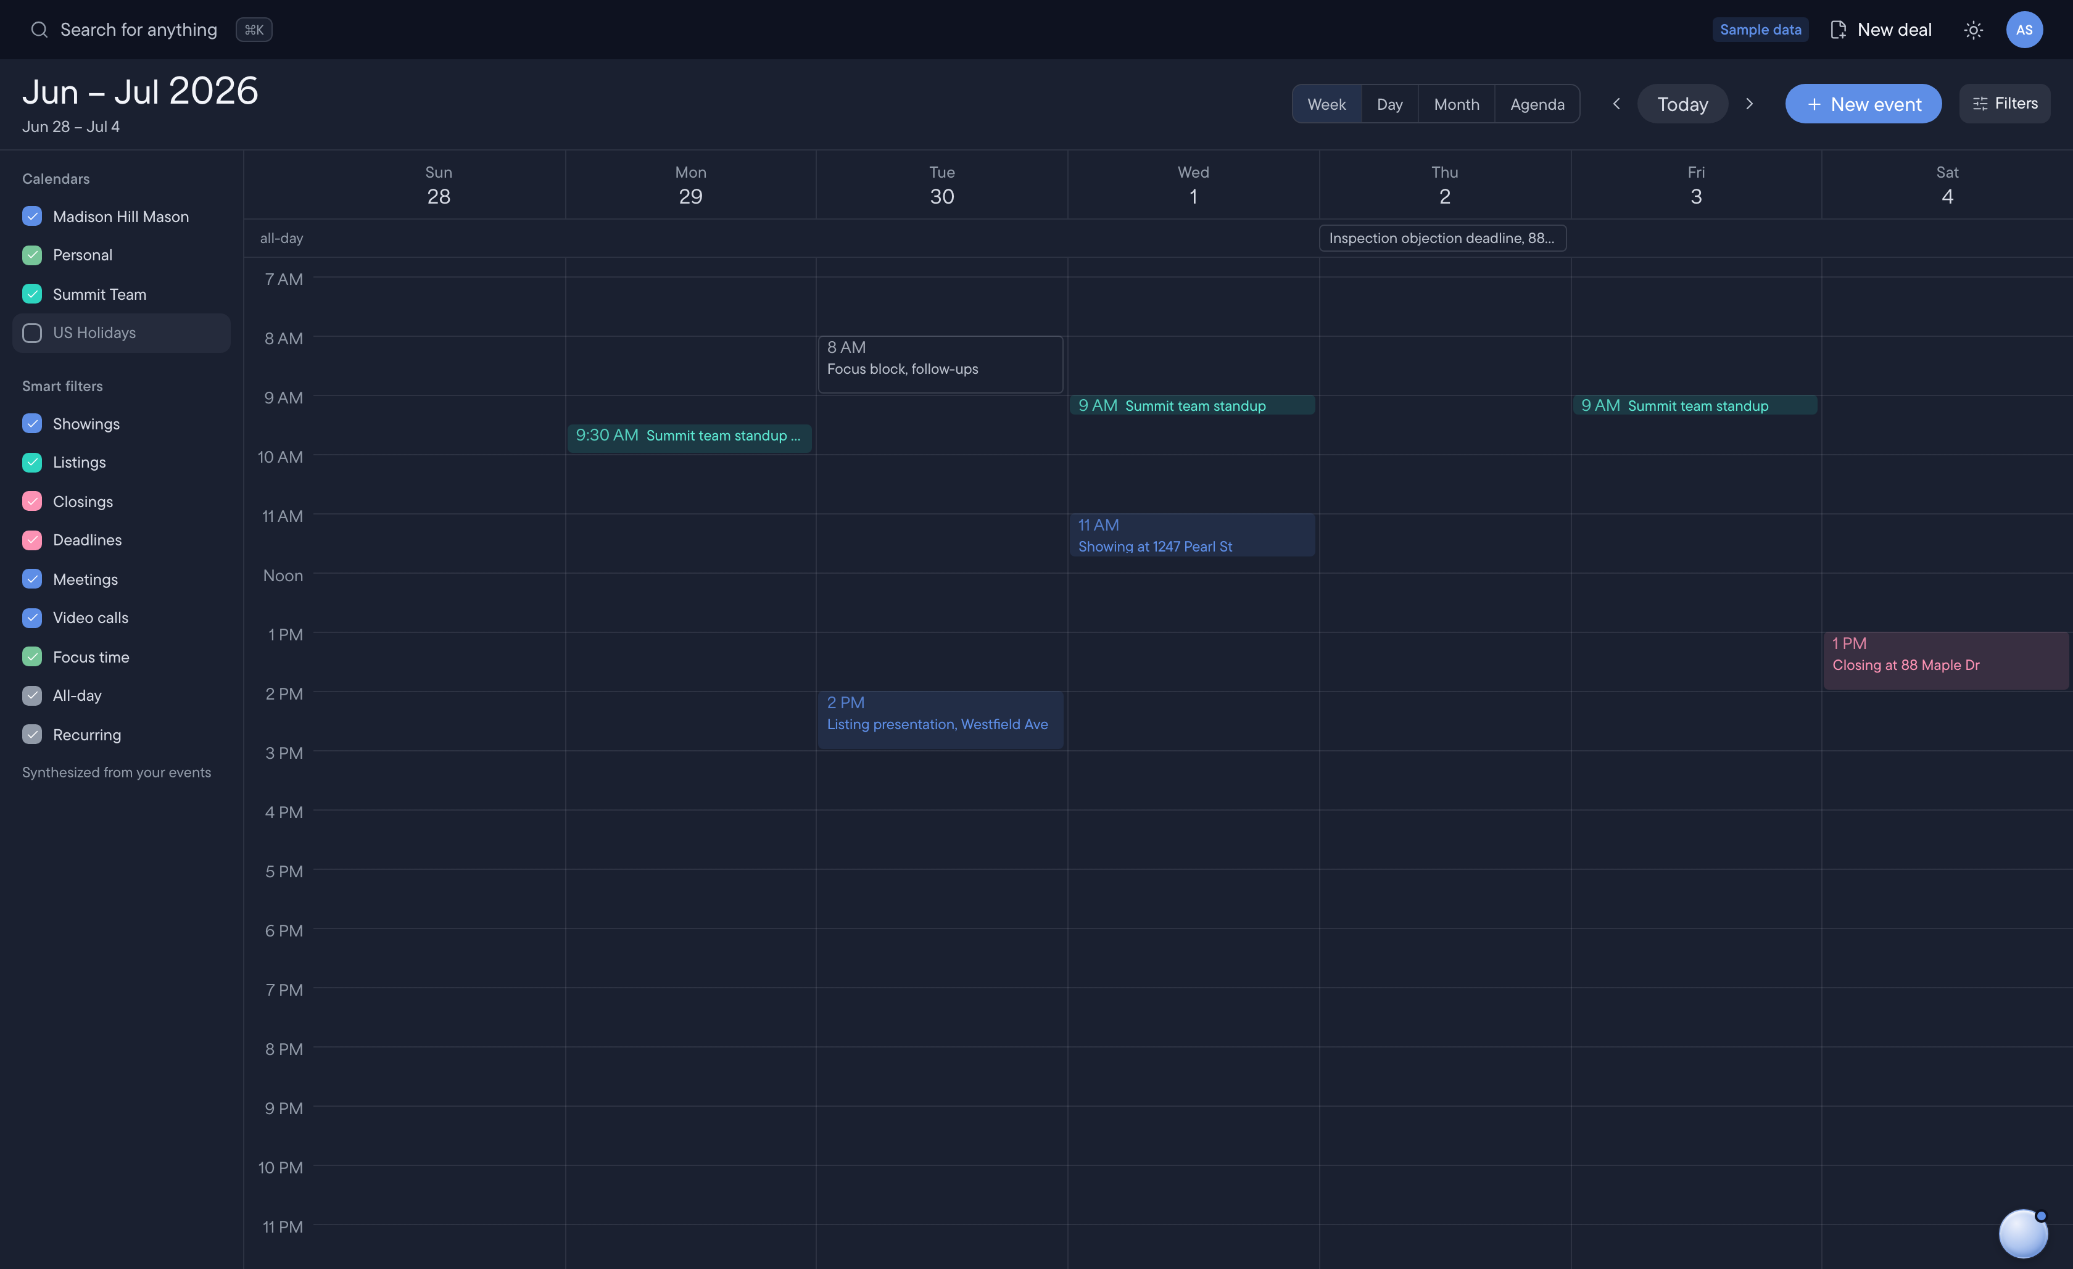Open Showing at 1247 Pearl St event

[x=1192, y=535]
